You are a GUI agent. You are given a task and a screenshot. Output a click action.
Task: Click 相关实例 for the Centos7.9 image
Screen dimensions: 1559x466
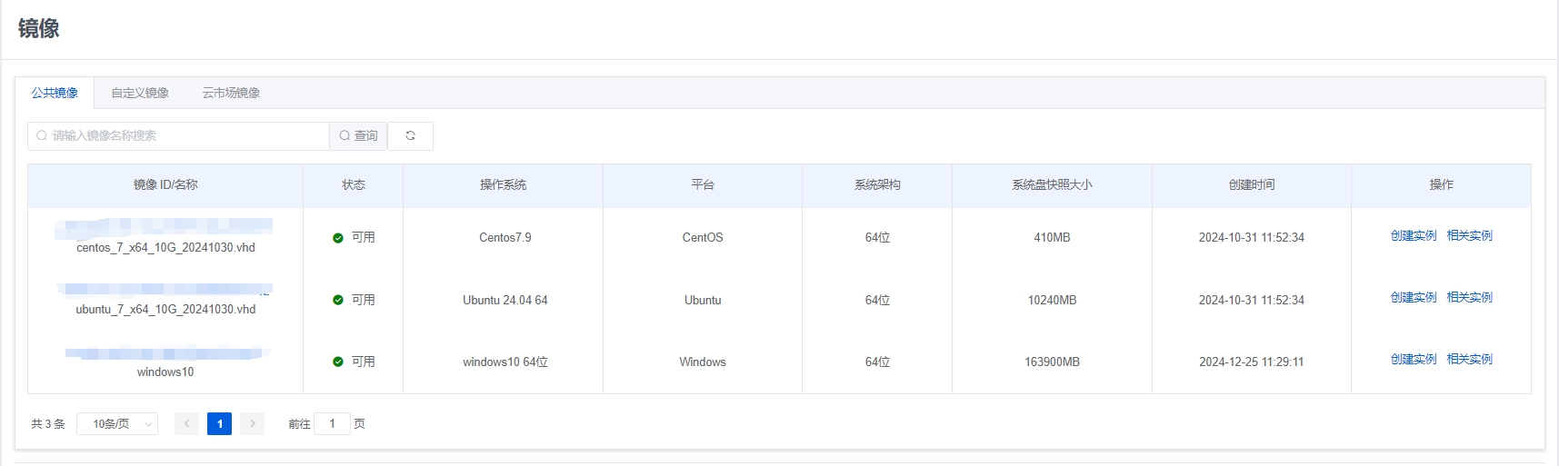[x=1470, y=236]
